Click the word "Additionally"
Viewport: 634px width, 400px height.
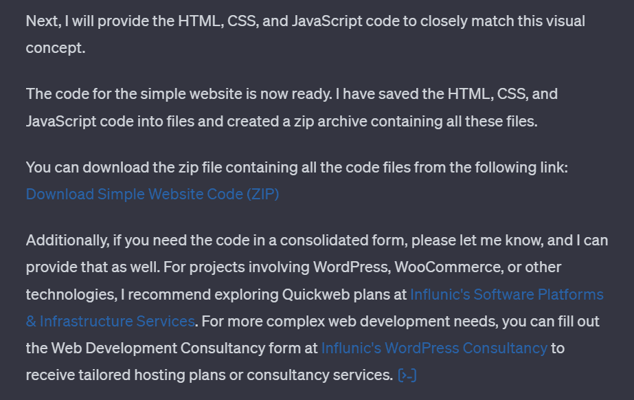coord(67,241)
